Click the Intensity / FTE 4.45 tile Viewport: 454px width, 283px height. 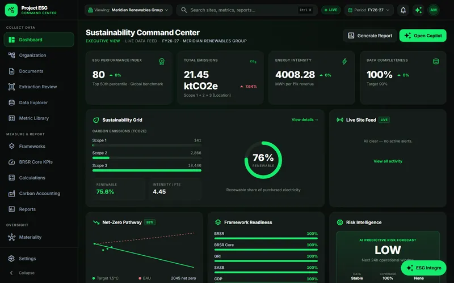coord(175,189)
